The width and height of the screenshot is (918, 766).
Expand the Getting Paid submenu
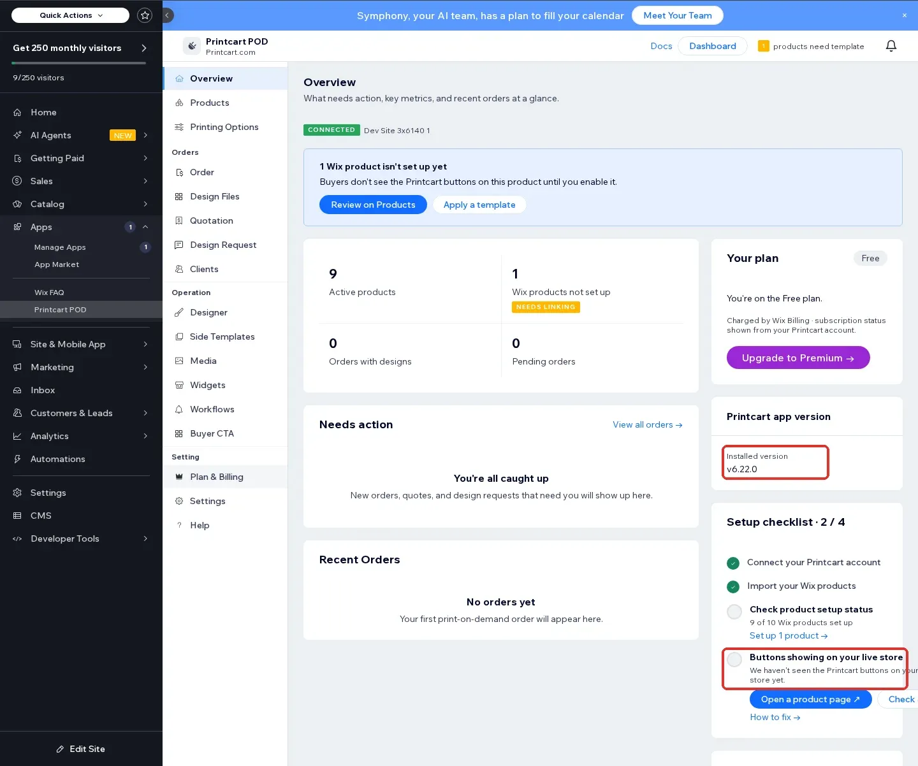point(145,158)
